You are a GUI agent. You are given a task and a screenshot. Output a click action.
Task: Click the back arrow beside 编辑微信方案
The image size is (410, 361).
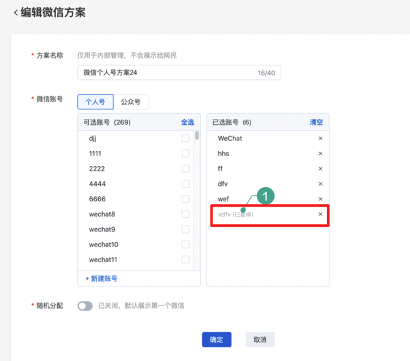point(16,12)
